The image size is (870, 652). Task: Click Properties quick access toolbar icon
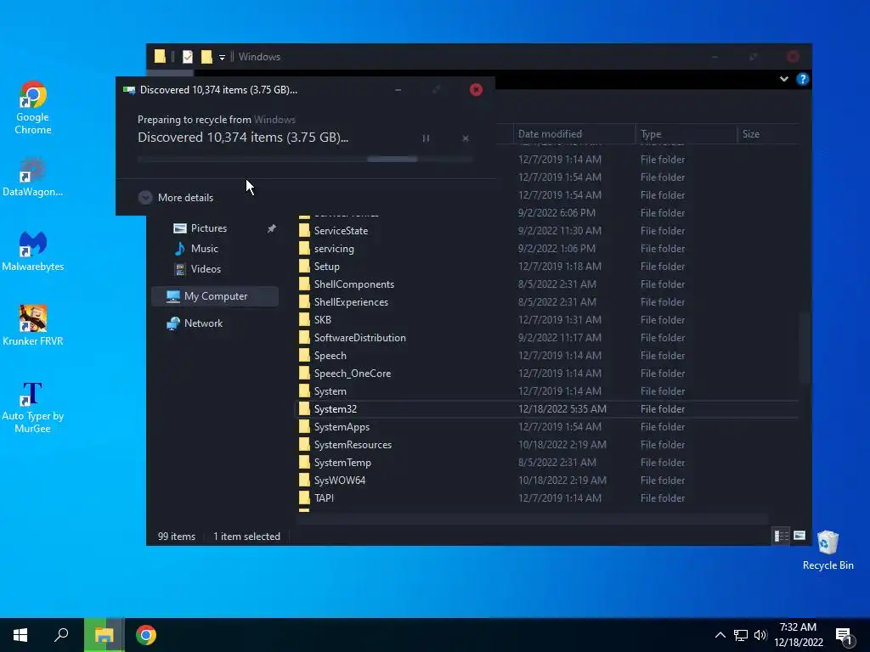188,57
